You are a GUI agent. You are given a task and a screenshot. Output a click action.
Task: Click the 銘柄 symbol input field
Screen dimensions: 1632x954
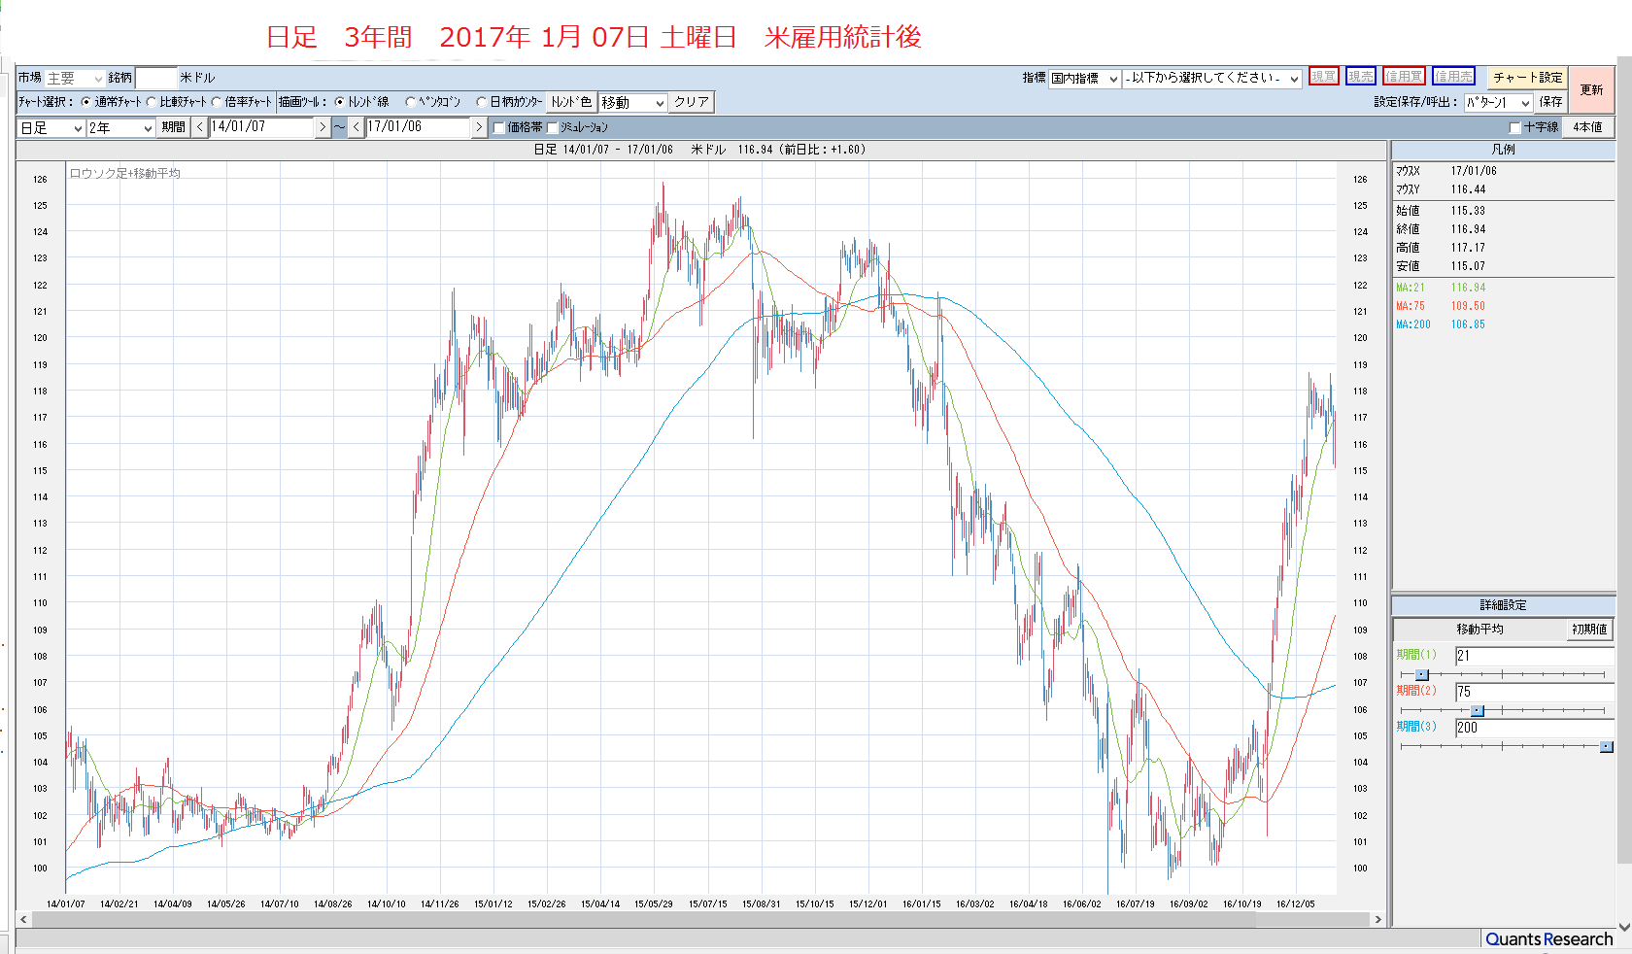(x=156, y=78)
